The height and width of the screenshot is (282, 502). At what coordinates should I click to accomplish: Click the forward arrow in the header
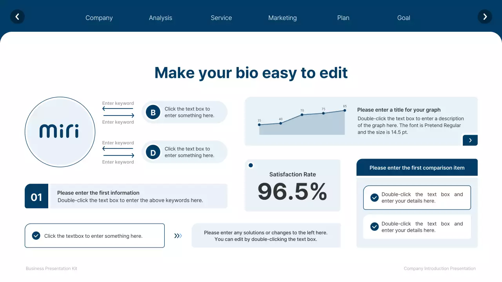coord(485,17)
